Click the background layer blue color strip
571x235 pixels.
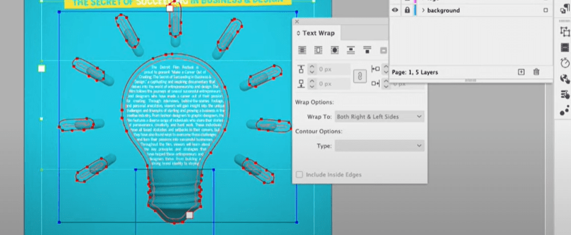click(x=415, y=10)
